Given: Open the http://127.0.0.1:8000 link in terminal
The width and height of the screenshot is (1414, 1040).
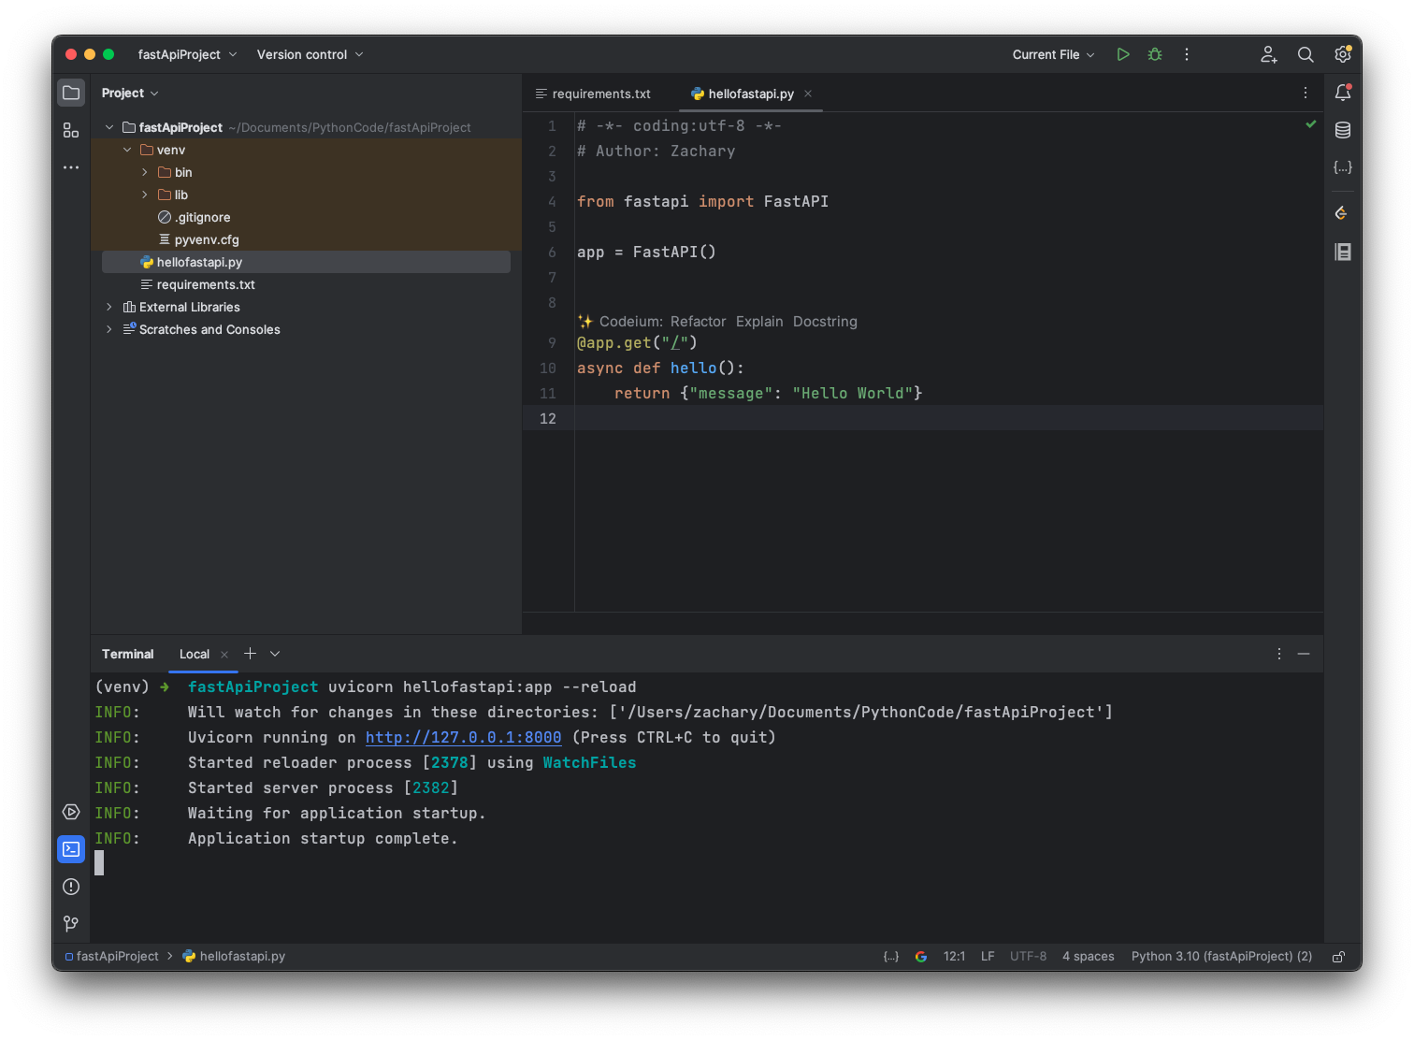Looking at the screenshot, I should click(x=463, y=737).
